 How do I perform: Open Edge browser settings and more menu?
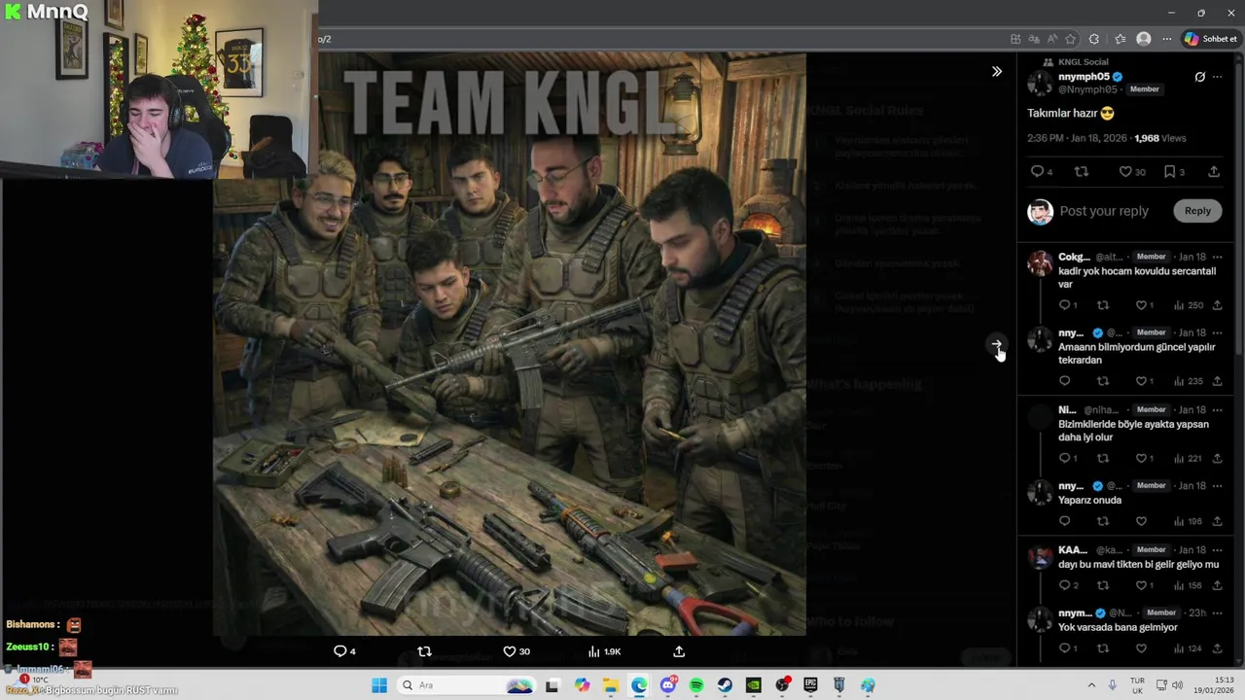[1166, 39]
